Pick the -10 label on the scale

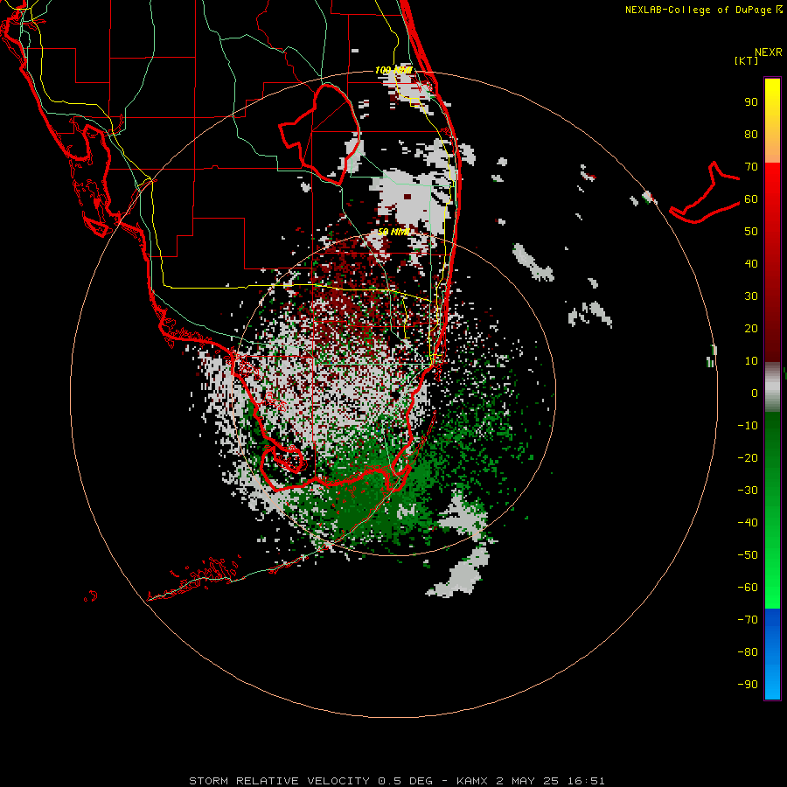748,426
